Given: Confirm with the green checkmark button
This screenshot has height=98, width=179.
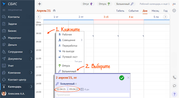Looking at the screenshot, I should [x=122, y=78].
